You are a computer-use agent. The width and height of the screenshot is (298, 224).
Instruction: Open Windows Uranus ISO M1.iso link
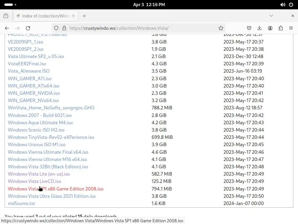(37, 144)
